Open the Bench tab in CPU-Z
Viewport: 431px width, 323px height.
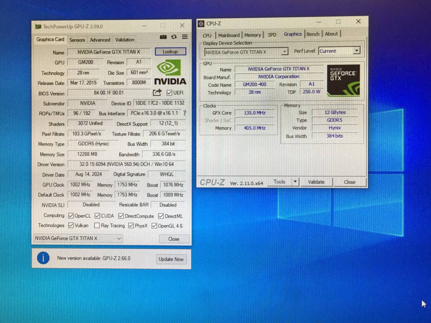[313, 34]
